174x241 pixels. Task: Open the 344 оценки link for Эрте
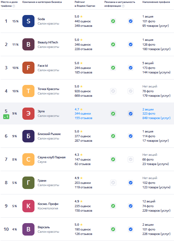pos(83,114)
